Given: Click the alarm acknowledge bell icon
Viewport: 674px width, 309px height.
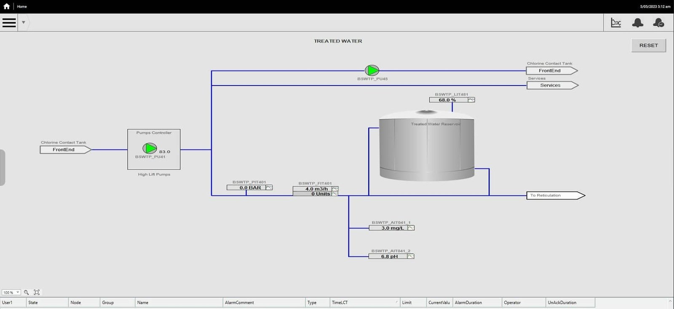Looking at the screenshot, I should click(x=658, y=23).
